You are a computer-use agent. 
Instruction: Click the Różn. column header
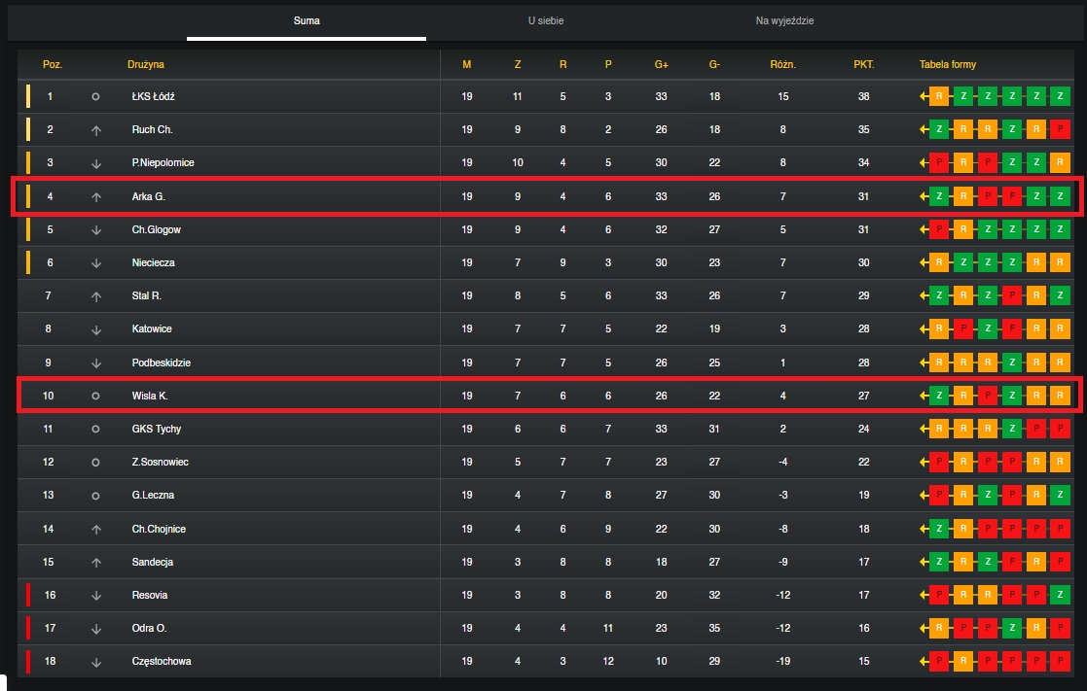tap(782, 64)
